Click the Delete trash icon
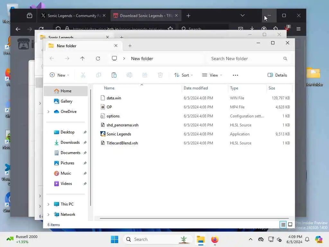Viewport: 329px width, 247px height. tap(160, 75)
